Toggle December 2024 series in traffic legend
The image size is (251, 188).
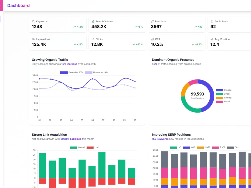click(72, 72)
